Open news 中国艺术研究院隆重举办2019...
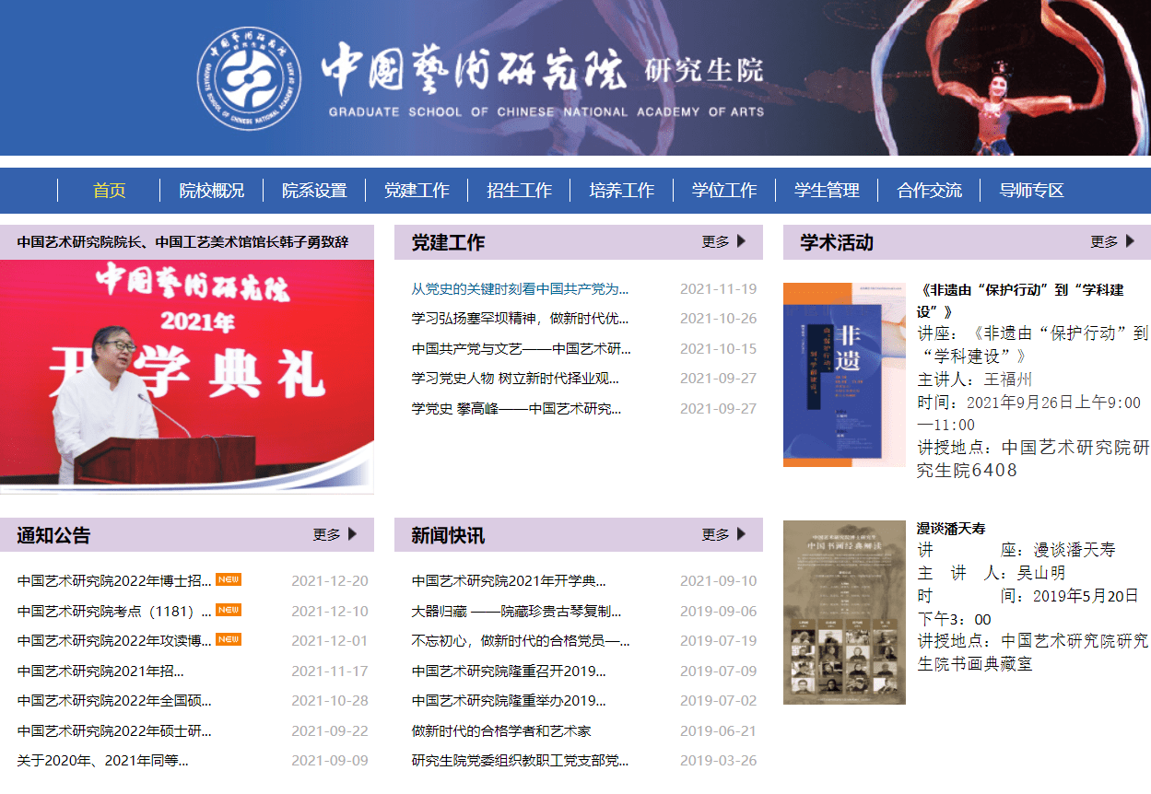This screenshot has height=794, width=1151. click(509, 701)
